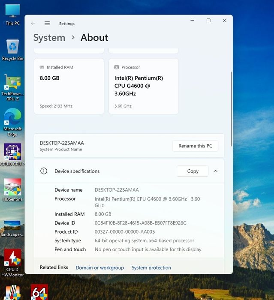Click the Device name value DESKTOP-22SAMAA
Image resolution: width=274 pixels, height=300 pixels.
coord(117,190)
